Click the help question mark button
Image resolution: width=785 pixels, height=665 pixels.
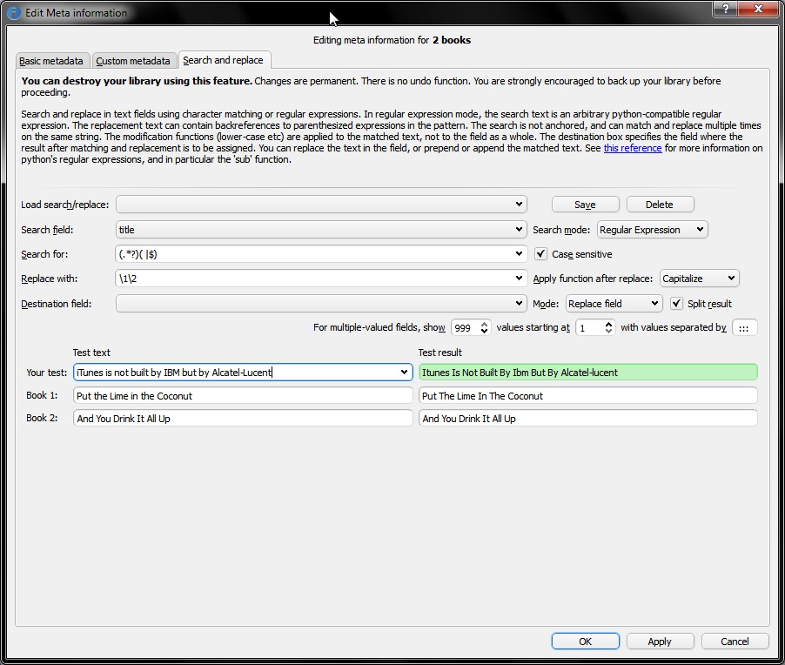click(x=726, y=9)
